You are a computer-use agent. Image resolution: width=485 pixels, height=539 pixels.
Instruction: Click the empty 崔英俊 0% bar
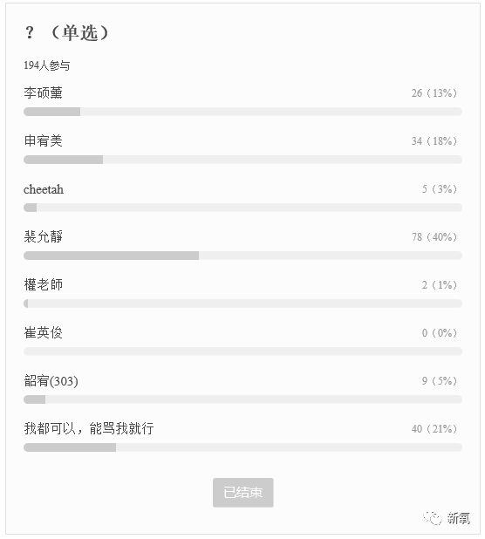[x=242, y=351]
